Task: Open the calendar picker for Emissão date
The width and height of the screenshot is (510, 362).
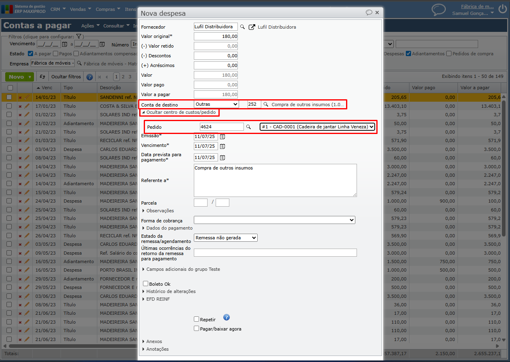Action: (x=222, y=136)
